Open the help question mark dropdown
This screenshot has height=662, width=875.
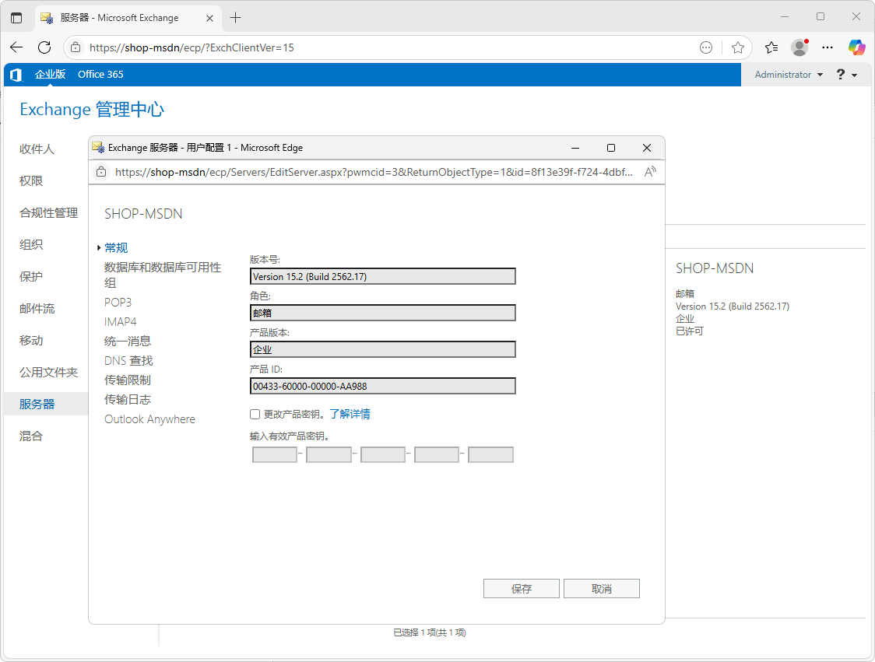846,75
